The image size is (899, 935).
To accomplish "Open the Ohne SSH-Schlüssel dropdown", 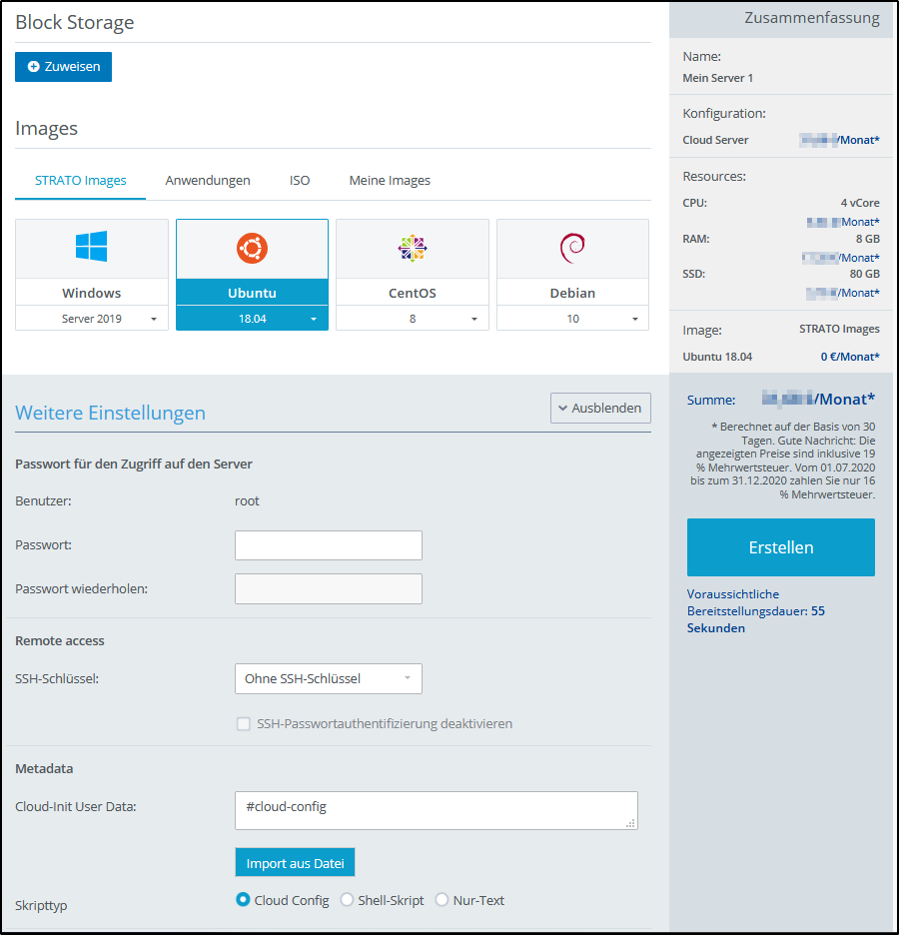I will coord(328,678).
